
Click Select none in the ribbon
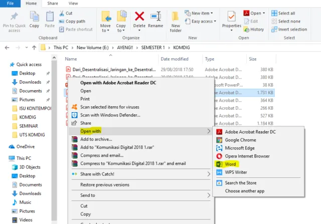pyautogui.click(x=286, y=21)
